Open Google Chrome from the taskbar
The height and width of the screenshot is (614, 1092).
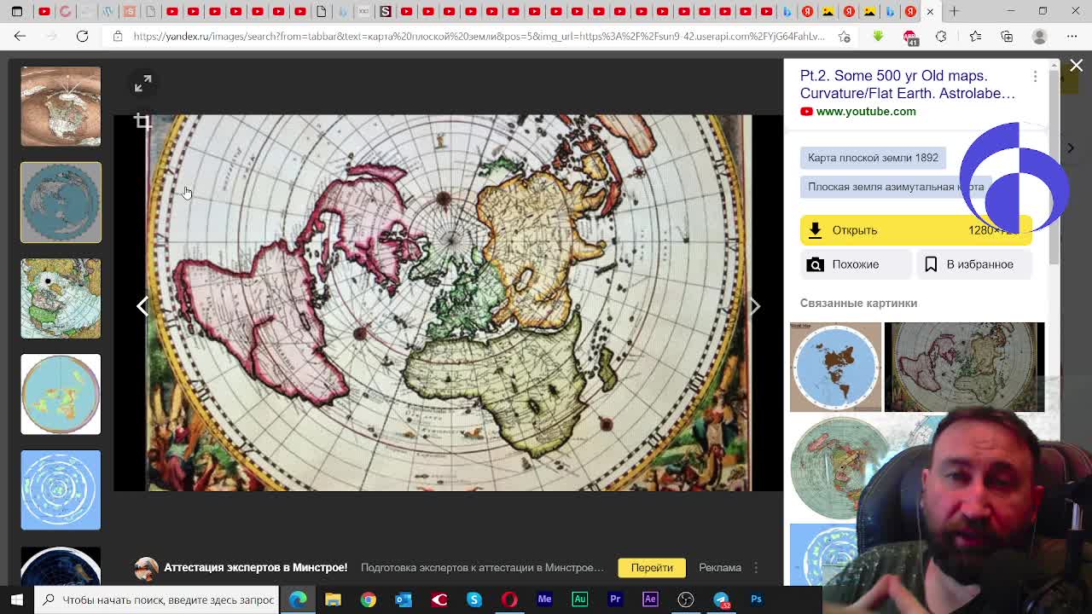pyautogui.click(x=368, y=600)
